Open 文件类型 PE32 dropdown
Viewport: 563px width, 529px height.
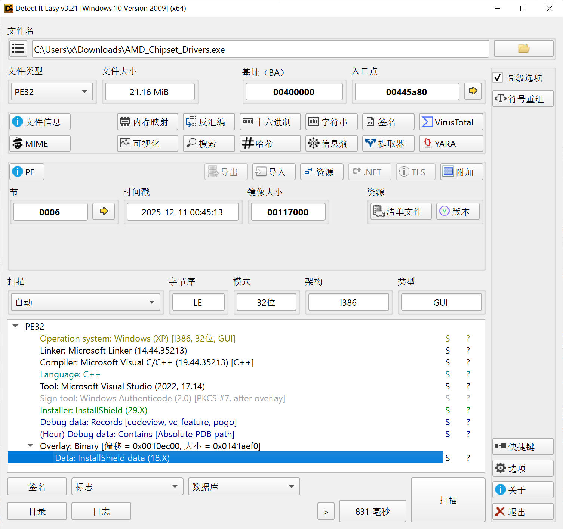pyautogui.click(x=52, y=92)
